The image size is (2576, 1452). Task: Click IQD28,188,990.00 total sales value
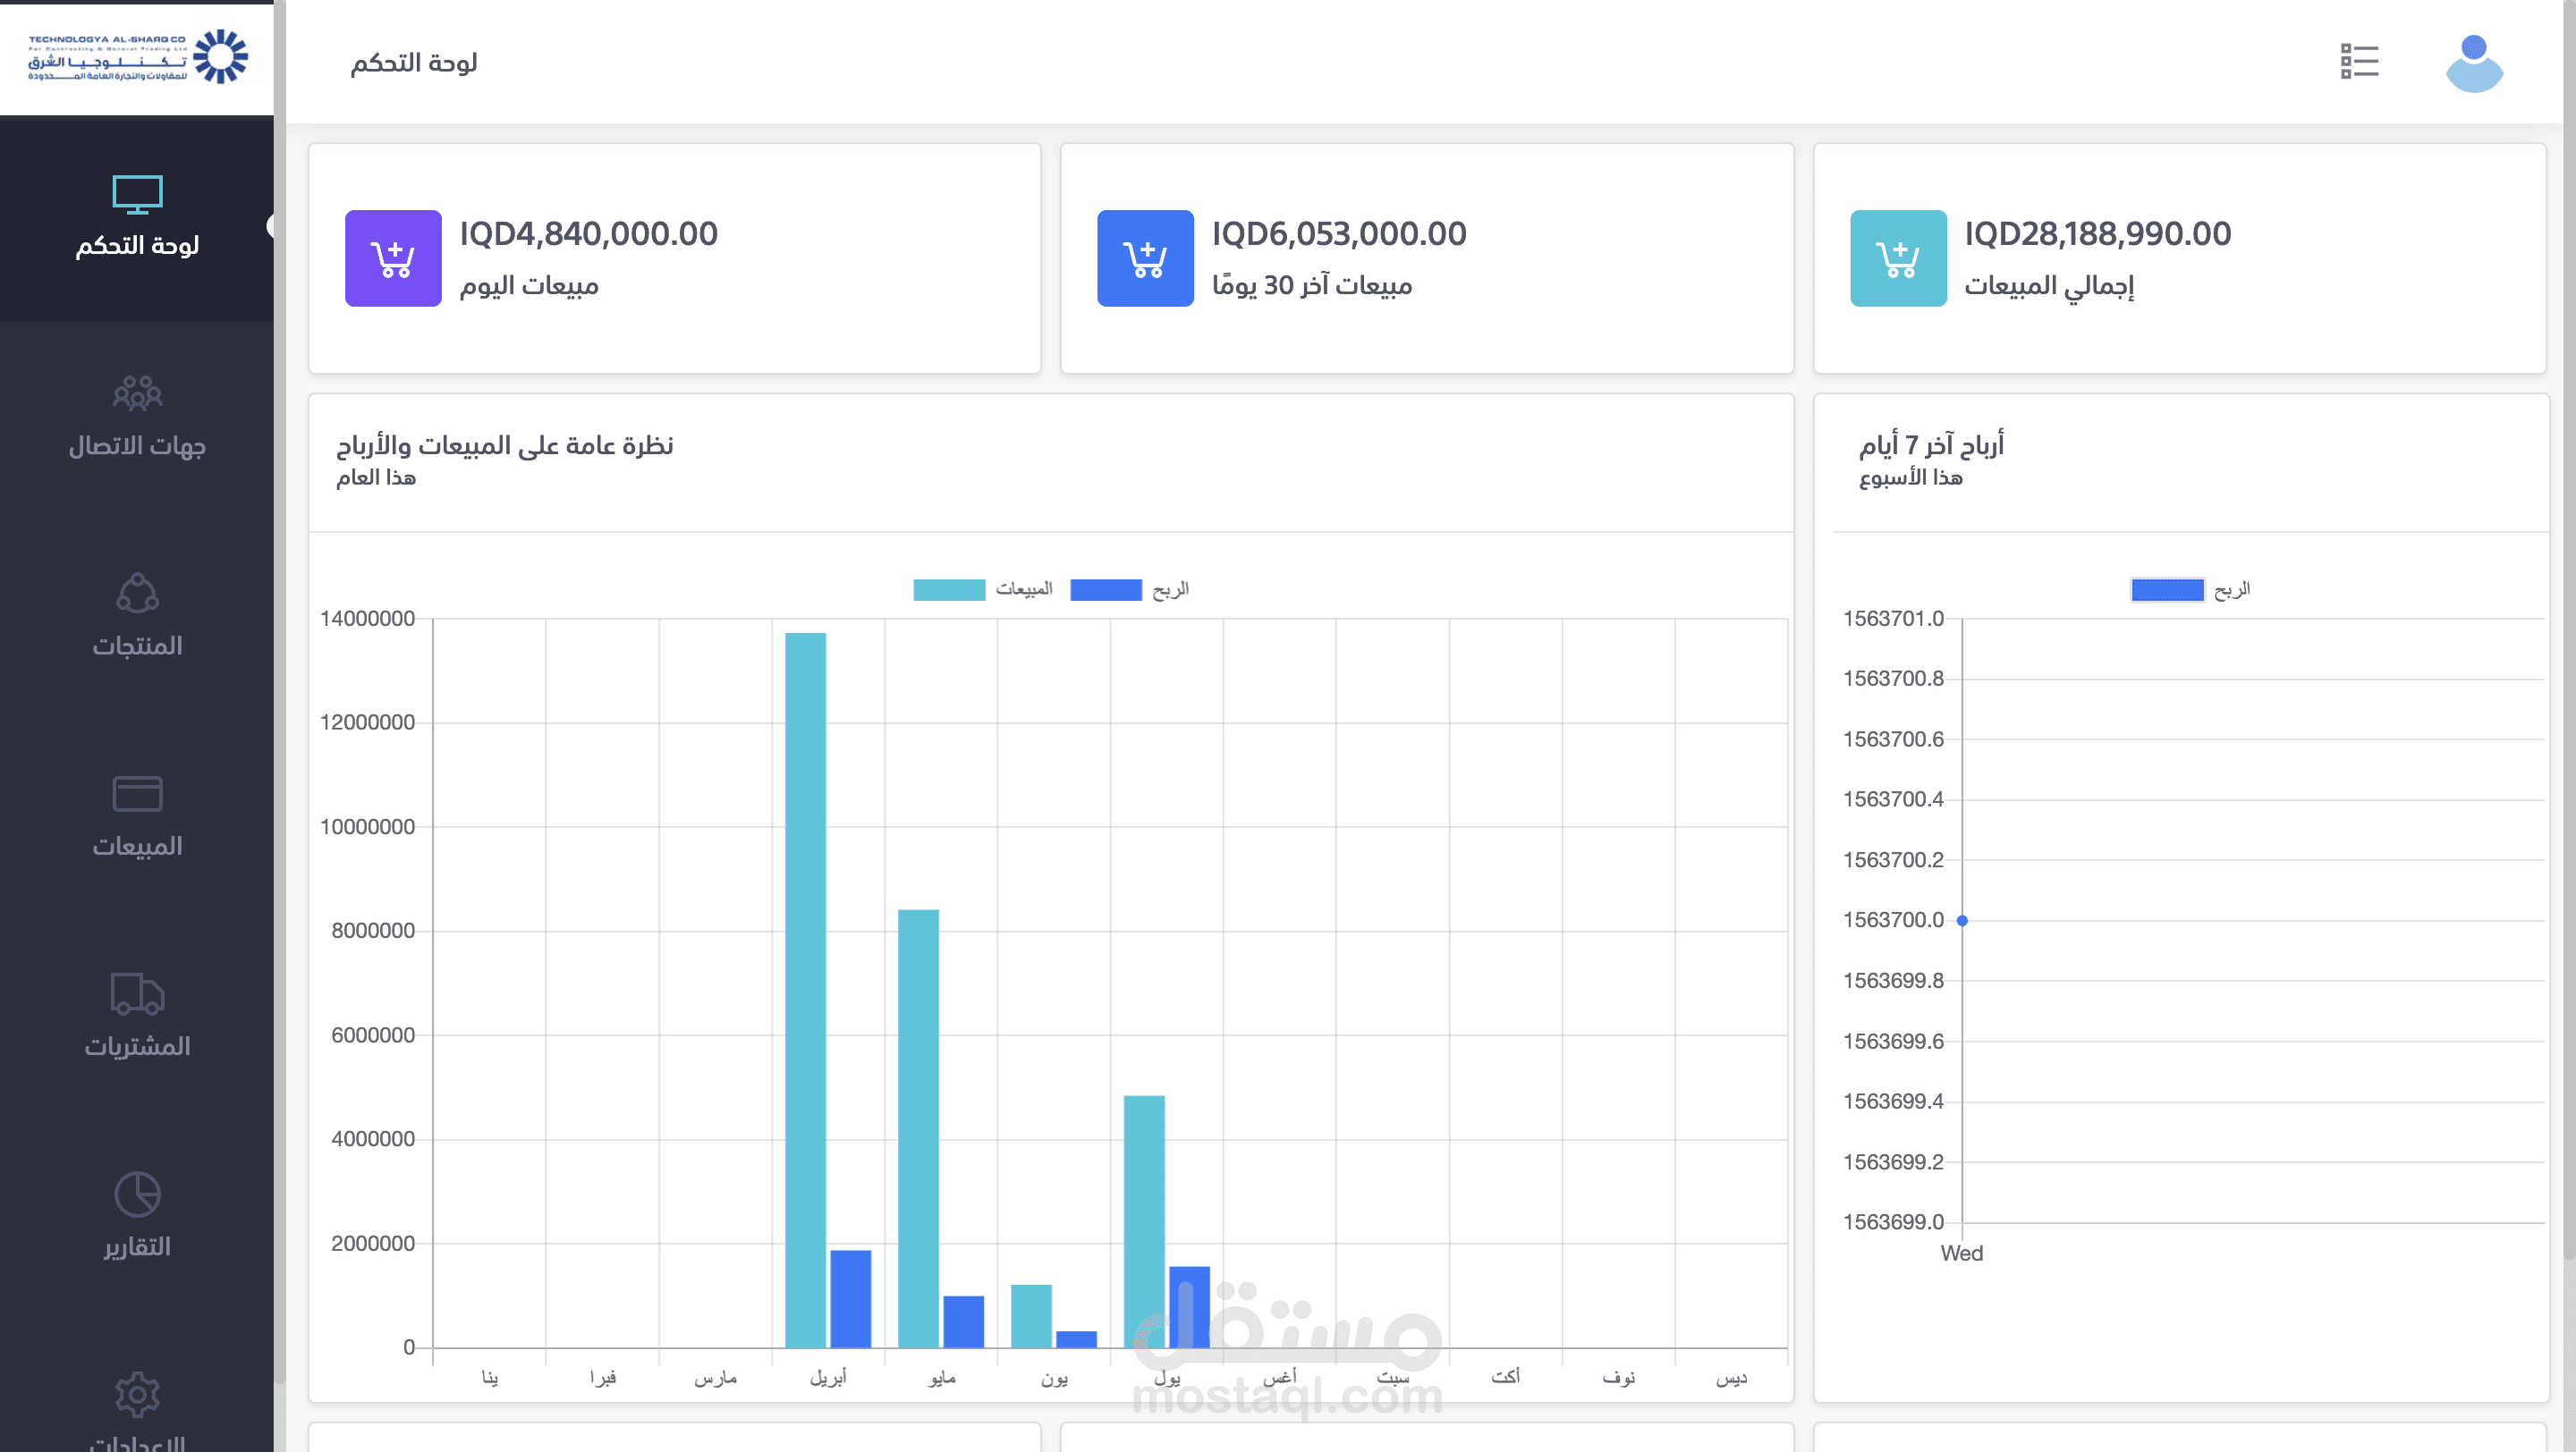click(x=2097, y=234)
